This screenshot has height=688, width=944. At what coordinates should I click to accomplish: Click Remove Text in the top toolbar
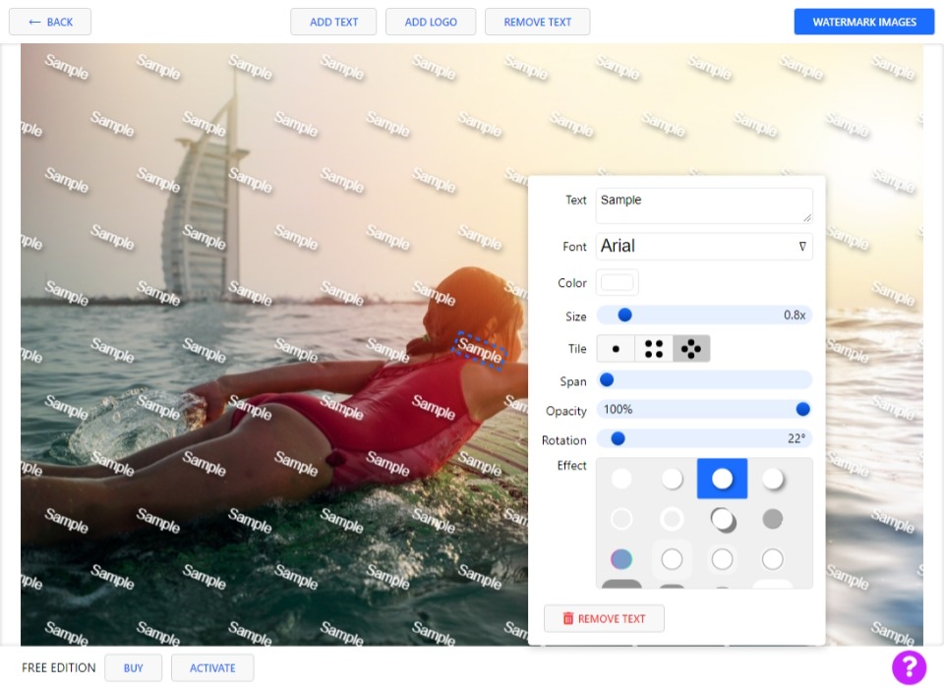(537, 22)
